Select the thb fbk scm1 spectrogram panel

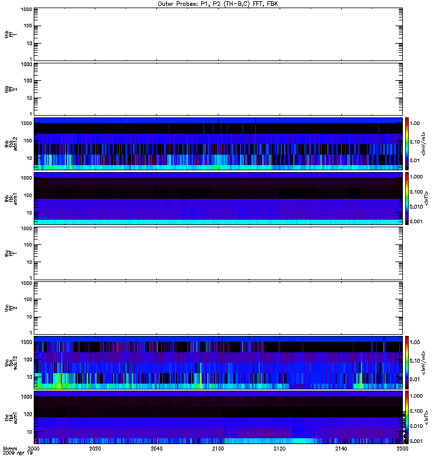pos(218,198)
